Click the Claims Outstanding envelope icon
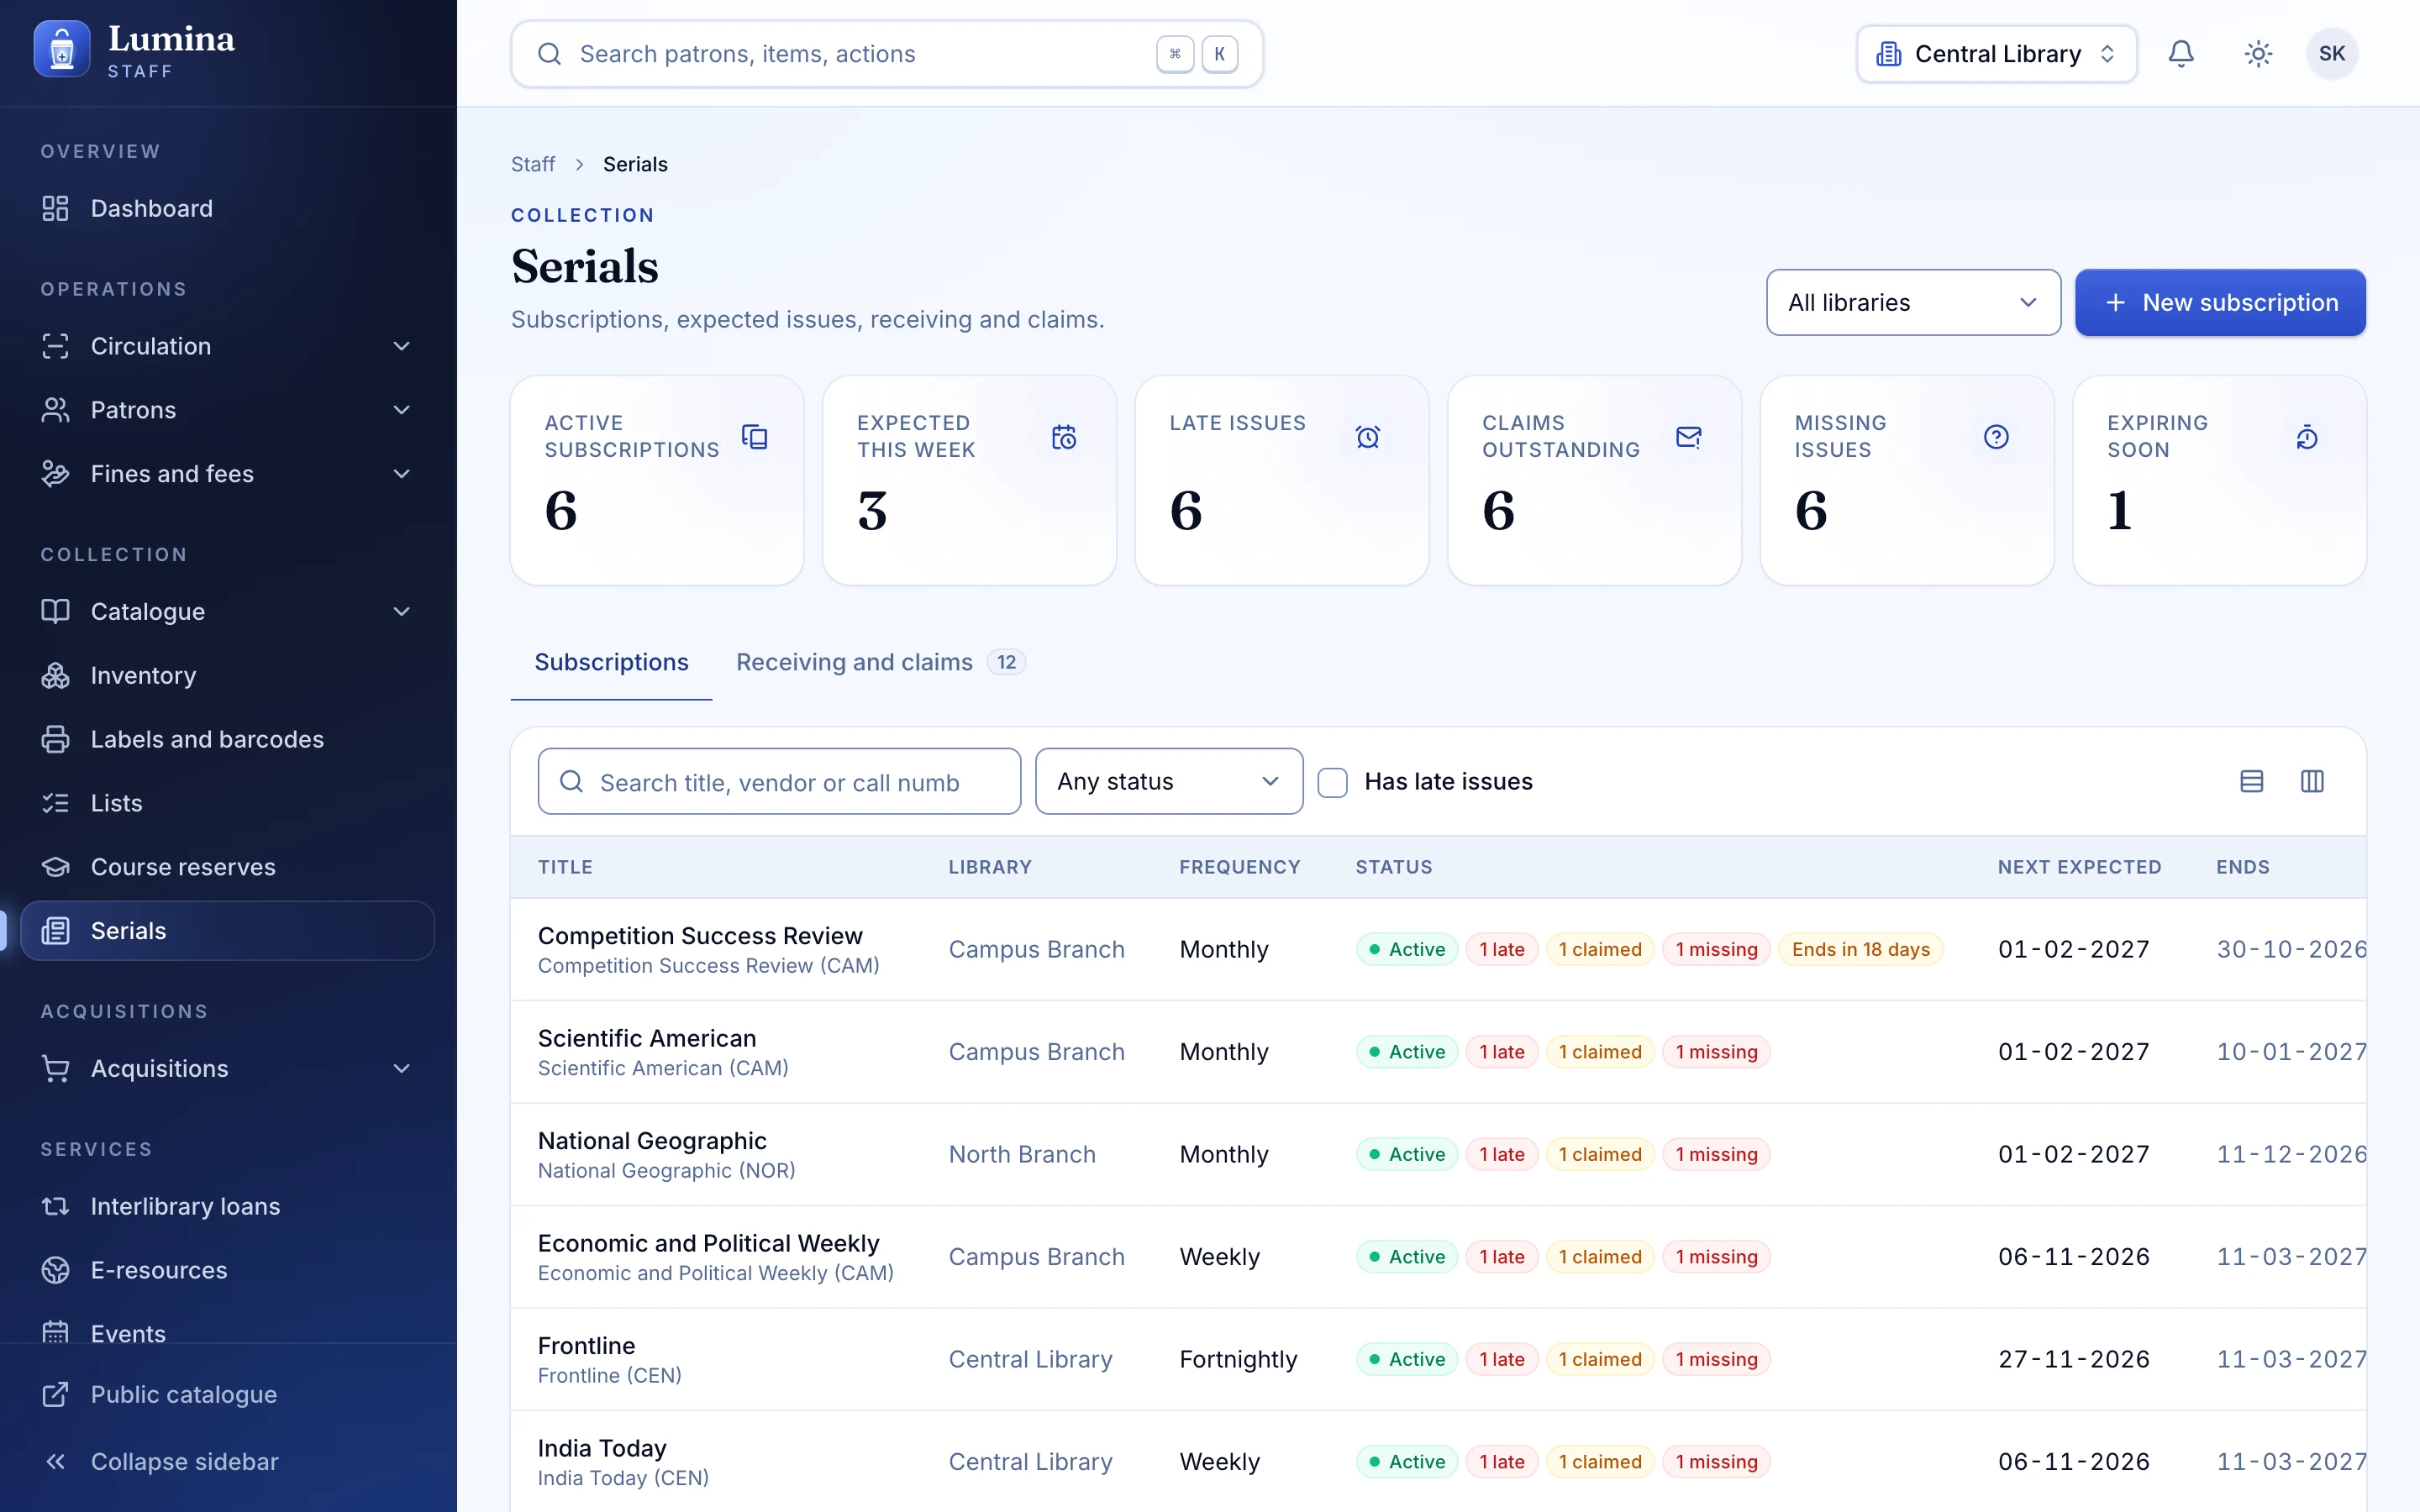2420x1512 pixels. 1688,437
